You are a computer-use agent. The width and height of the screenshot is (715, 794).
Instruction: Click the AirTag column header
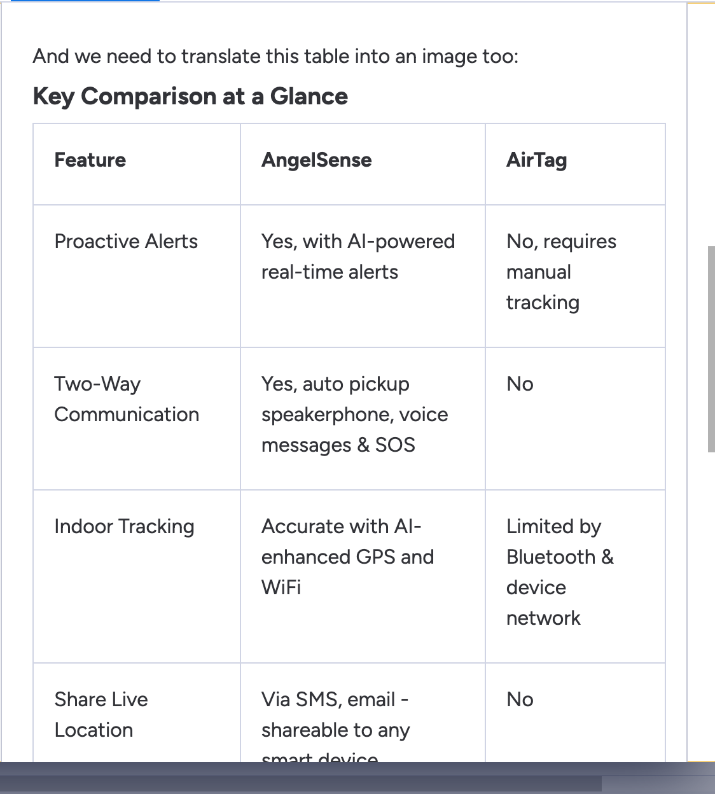[536, 160]
